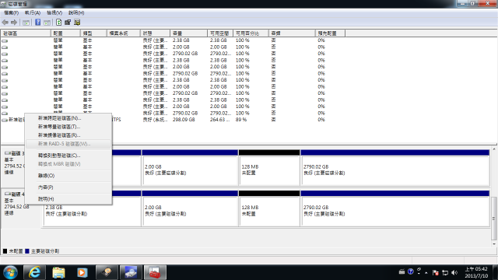498x280 pixels.
Task: Sort by the 預先配置 column header
Action: (x=330, y=33)
